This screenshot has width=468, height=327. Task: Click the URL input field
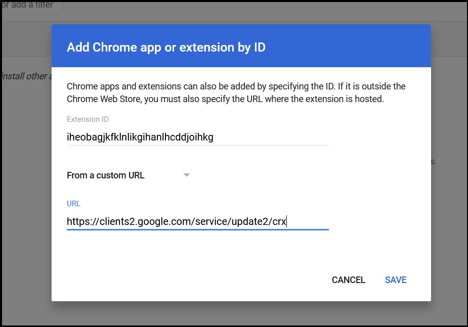(198, 221)
